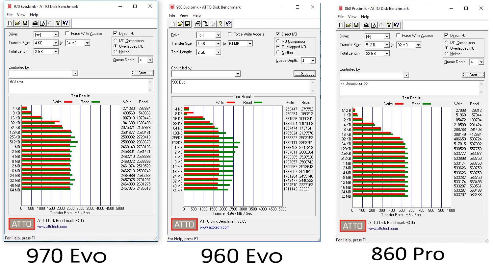Viewport: 493px width, 270px height.
Task: Open Queue Depth dropdown in 970 Evo window
Action: tap(150, 60)
